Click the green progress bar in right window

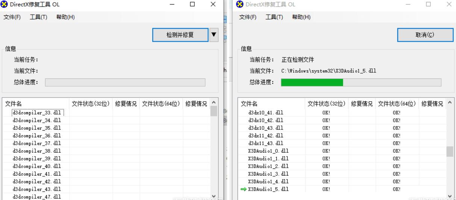click(312, 83)
